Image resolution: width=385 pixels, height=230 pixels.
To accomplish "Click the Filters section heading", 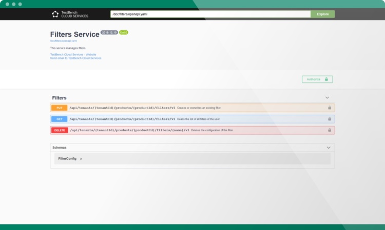I will [x=59, y=98].
